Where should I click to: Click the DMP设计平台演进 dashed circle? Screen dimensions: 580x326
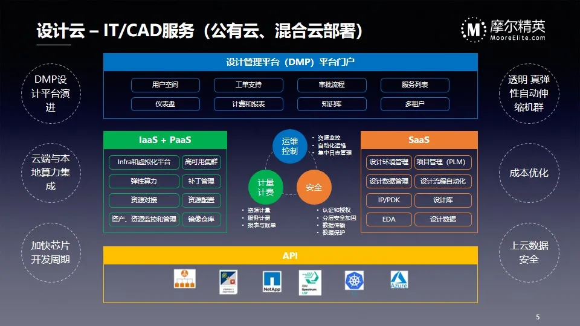coord(51,93)
